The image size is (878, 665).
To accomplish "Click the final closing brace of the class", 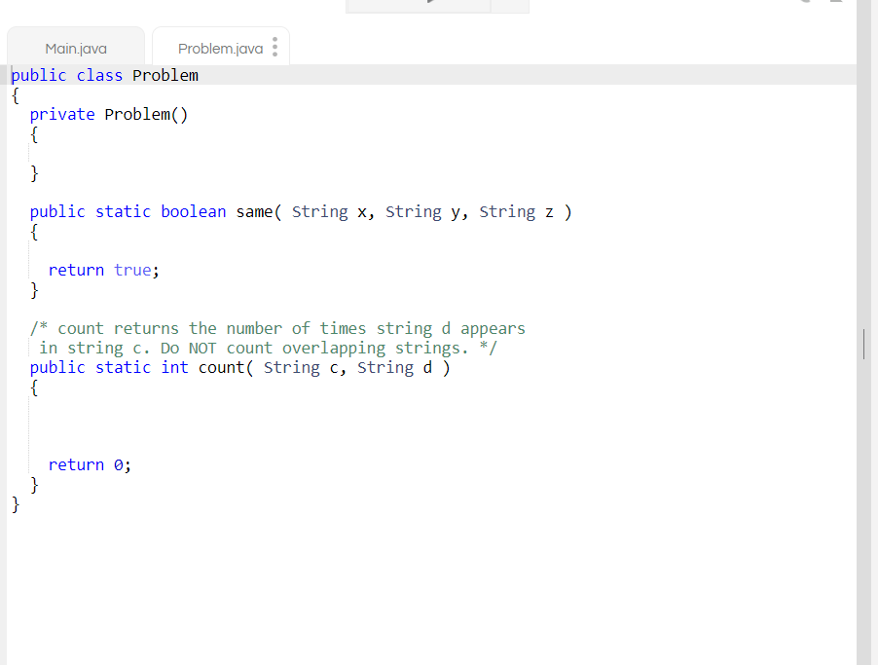I will point(16,504).
